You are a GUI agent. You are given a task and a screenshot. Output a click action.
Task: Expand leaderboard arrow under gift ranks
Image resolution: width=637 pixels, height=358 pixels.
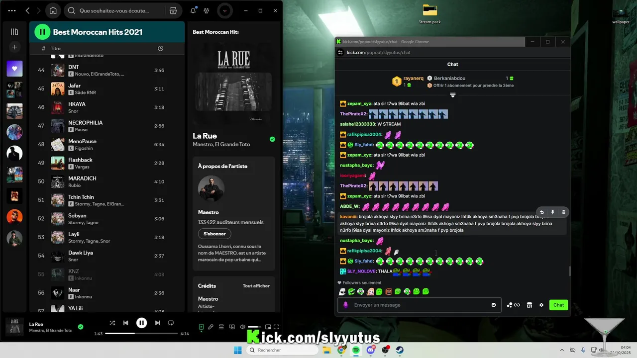point(453,94)
